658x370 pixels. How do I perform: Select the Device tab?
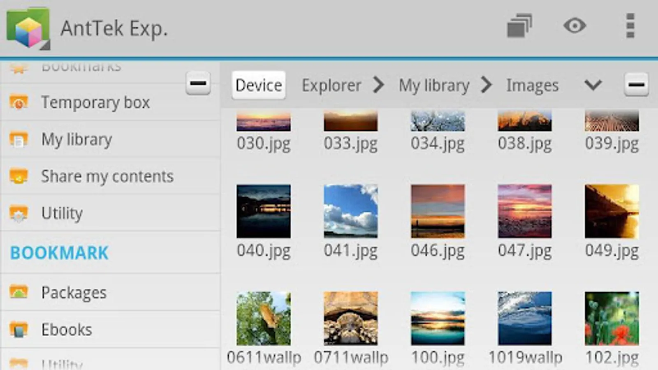pyautogui.click(x=259, y=85)
